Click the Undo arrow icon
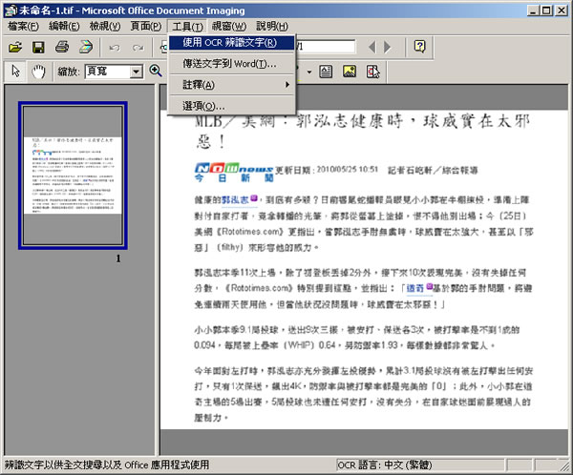This screenshot has height=475, width=573. click(114, 47)
